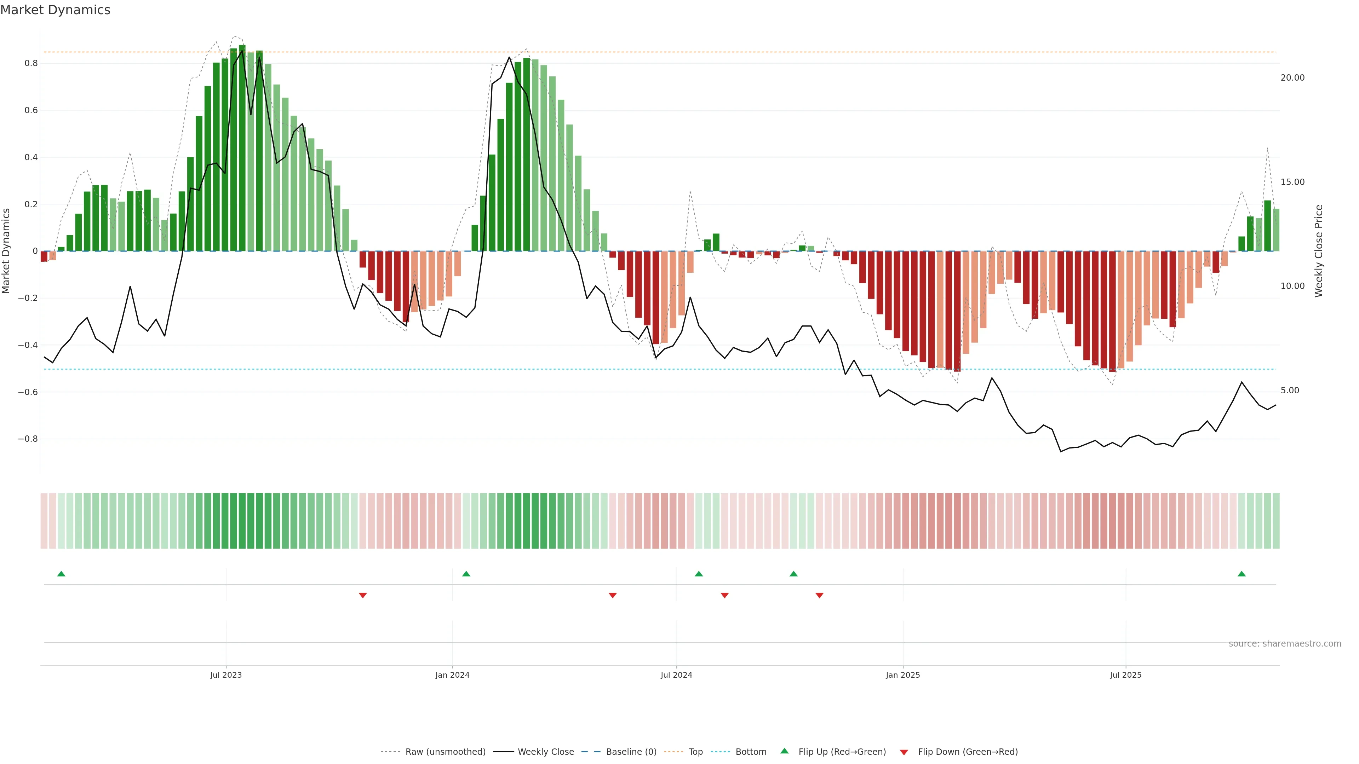Click red flip-down triangle right after Jul 2024

pyautogui.click(x=724, y=595)
